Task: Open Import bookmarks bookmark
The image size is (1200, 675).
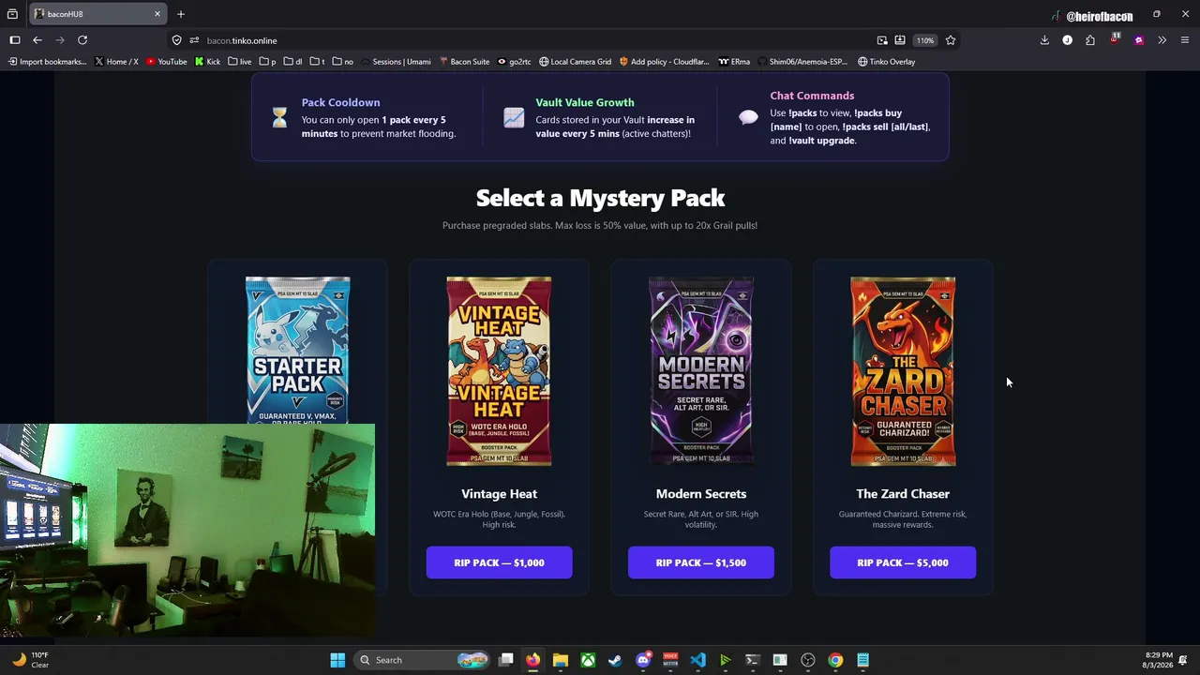Action: [x=47, y=62]
